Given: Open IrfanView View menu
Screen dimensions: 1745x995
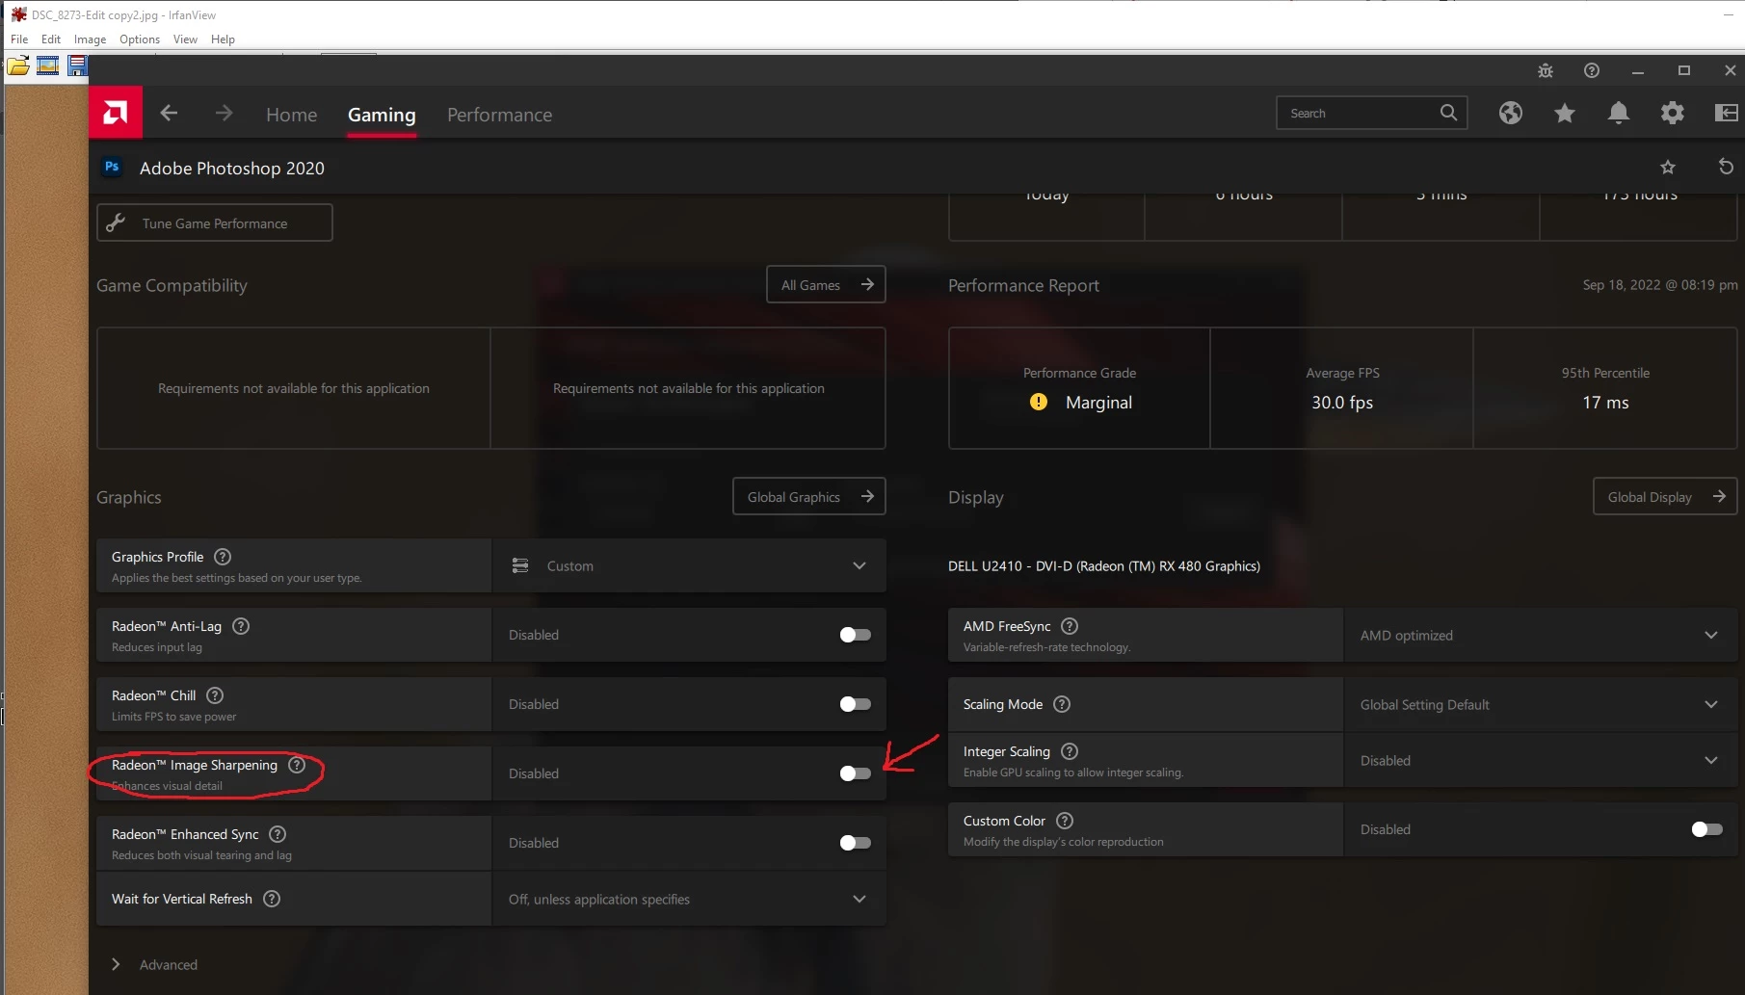Looking at the screenshot, I should coord(185,39).
